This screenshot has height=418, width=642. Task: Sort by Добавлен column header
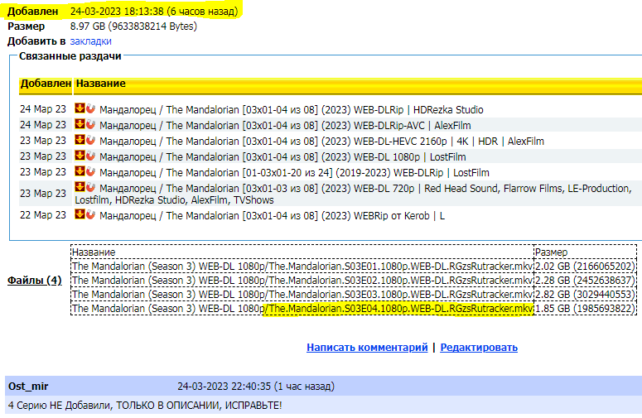pos(46,84)
